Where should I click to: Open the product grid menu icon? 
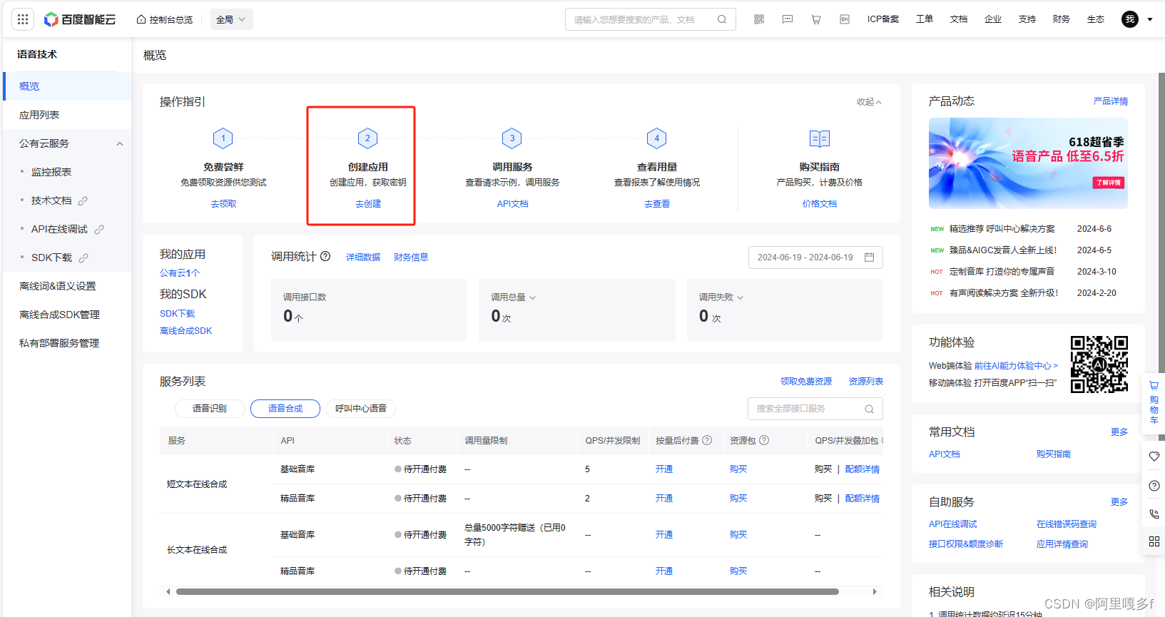click(23, 19)
